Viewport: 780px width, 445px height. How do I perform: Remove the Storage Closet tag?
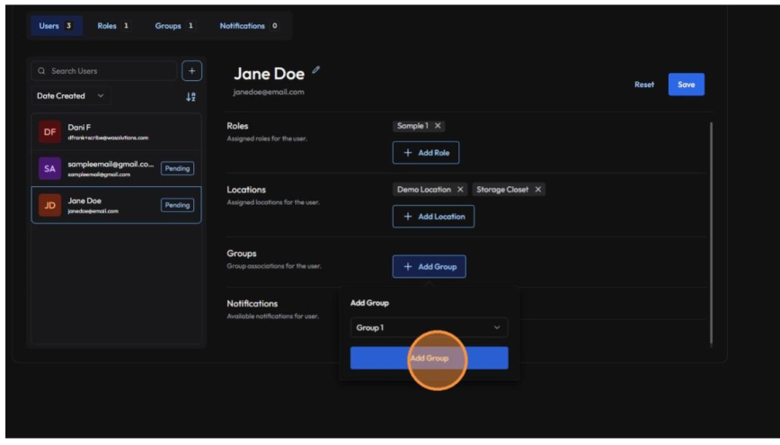point(537,189)
